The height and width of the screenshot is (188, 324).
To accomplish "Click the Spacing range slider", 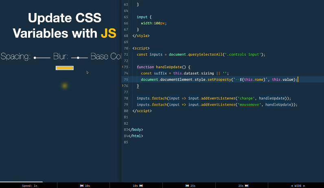I will (42, 58).
